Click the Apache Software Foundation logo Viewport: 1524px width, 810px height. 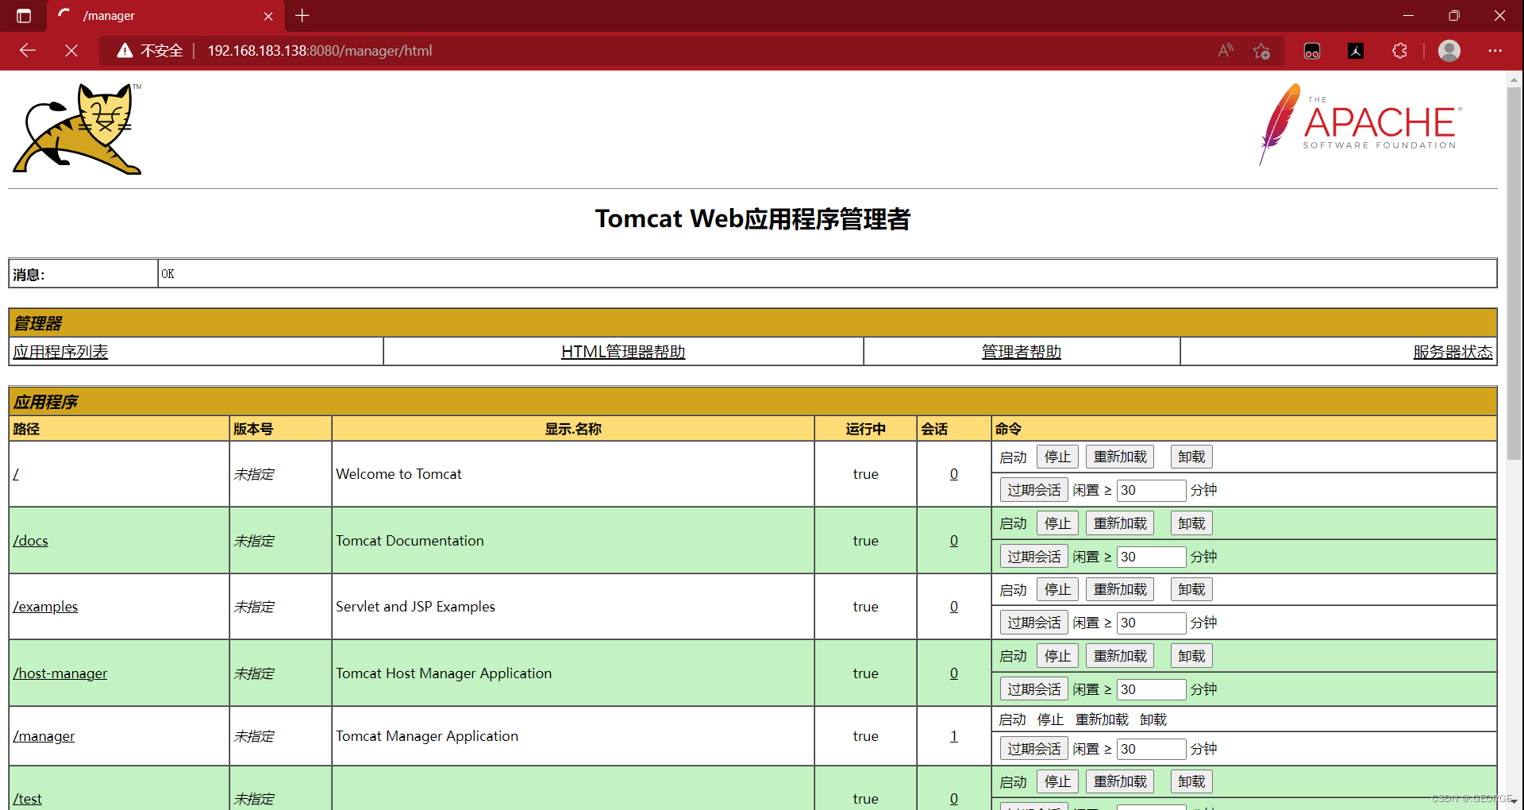click(1360, 125)
